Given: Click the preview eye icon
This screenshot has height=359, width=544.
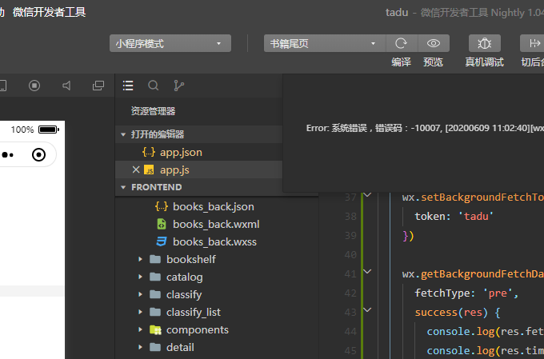Looking at the screenshot, I should pyautogui.click(x=434, y=43).
